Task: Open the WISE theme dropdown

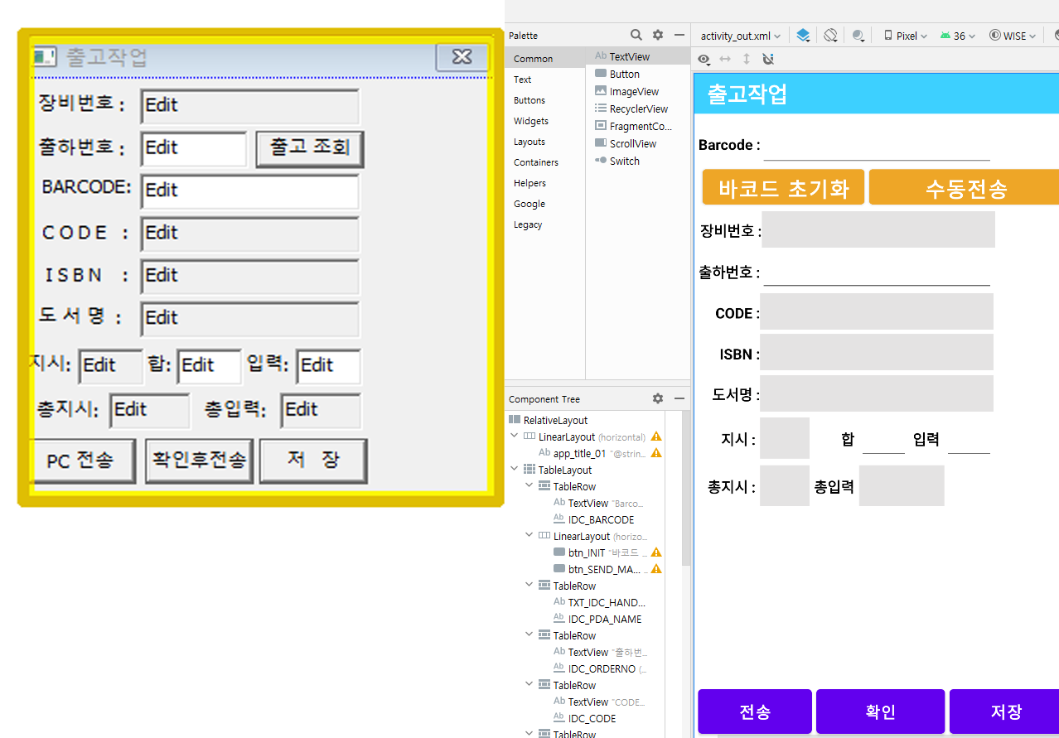Action: [1012, 36]
